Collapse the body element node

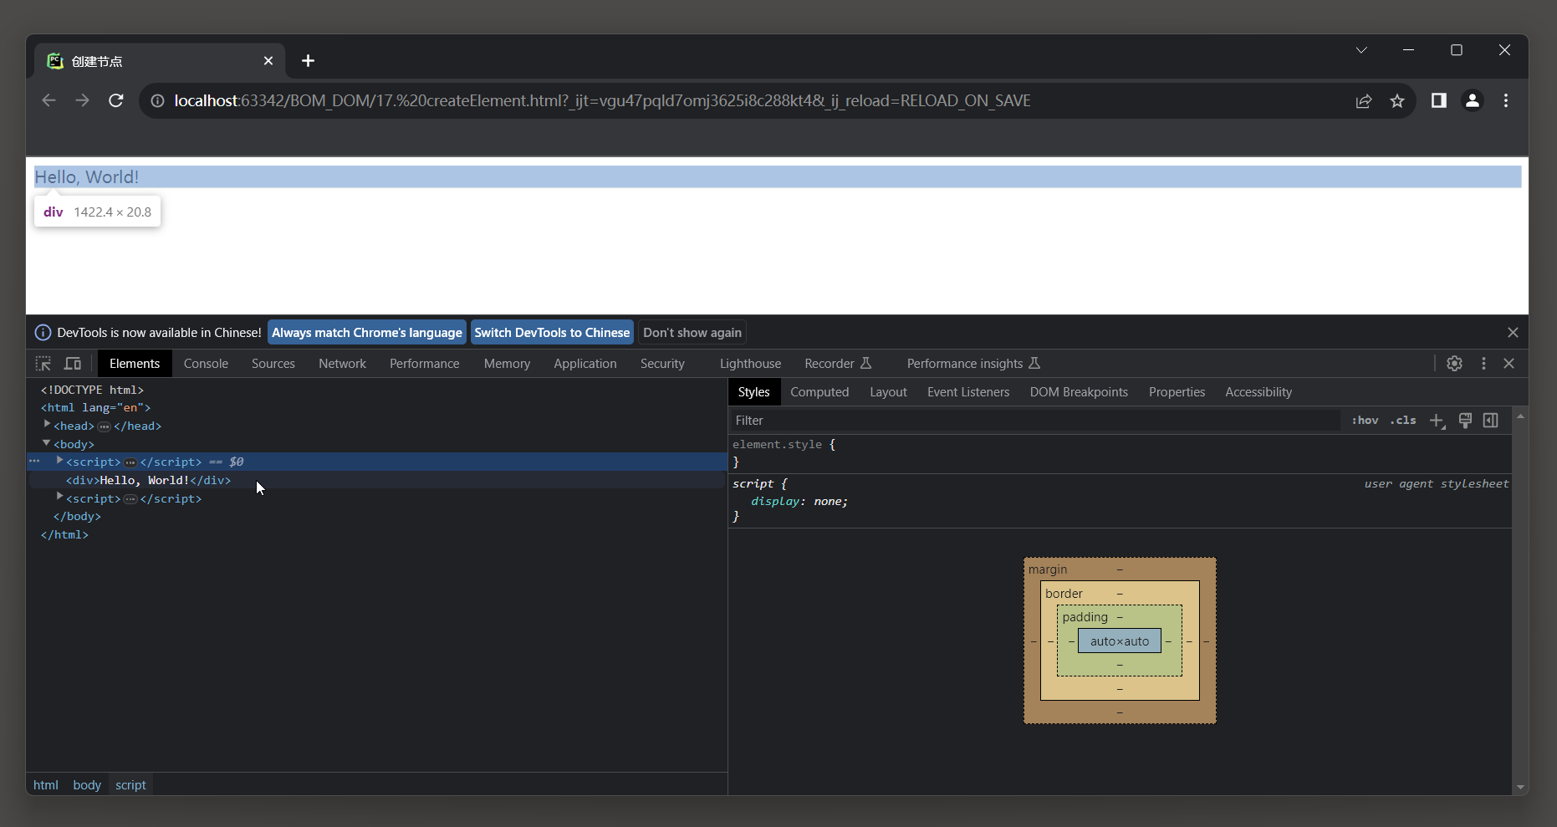47,443
